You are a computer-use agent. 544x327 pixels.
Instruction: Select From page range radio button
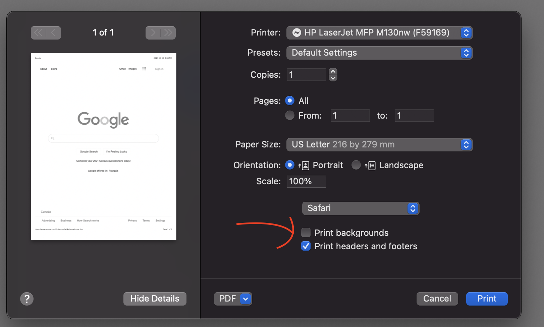[x=290, y=115]
